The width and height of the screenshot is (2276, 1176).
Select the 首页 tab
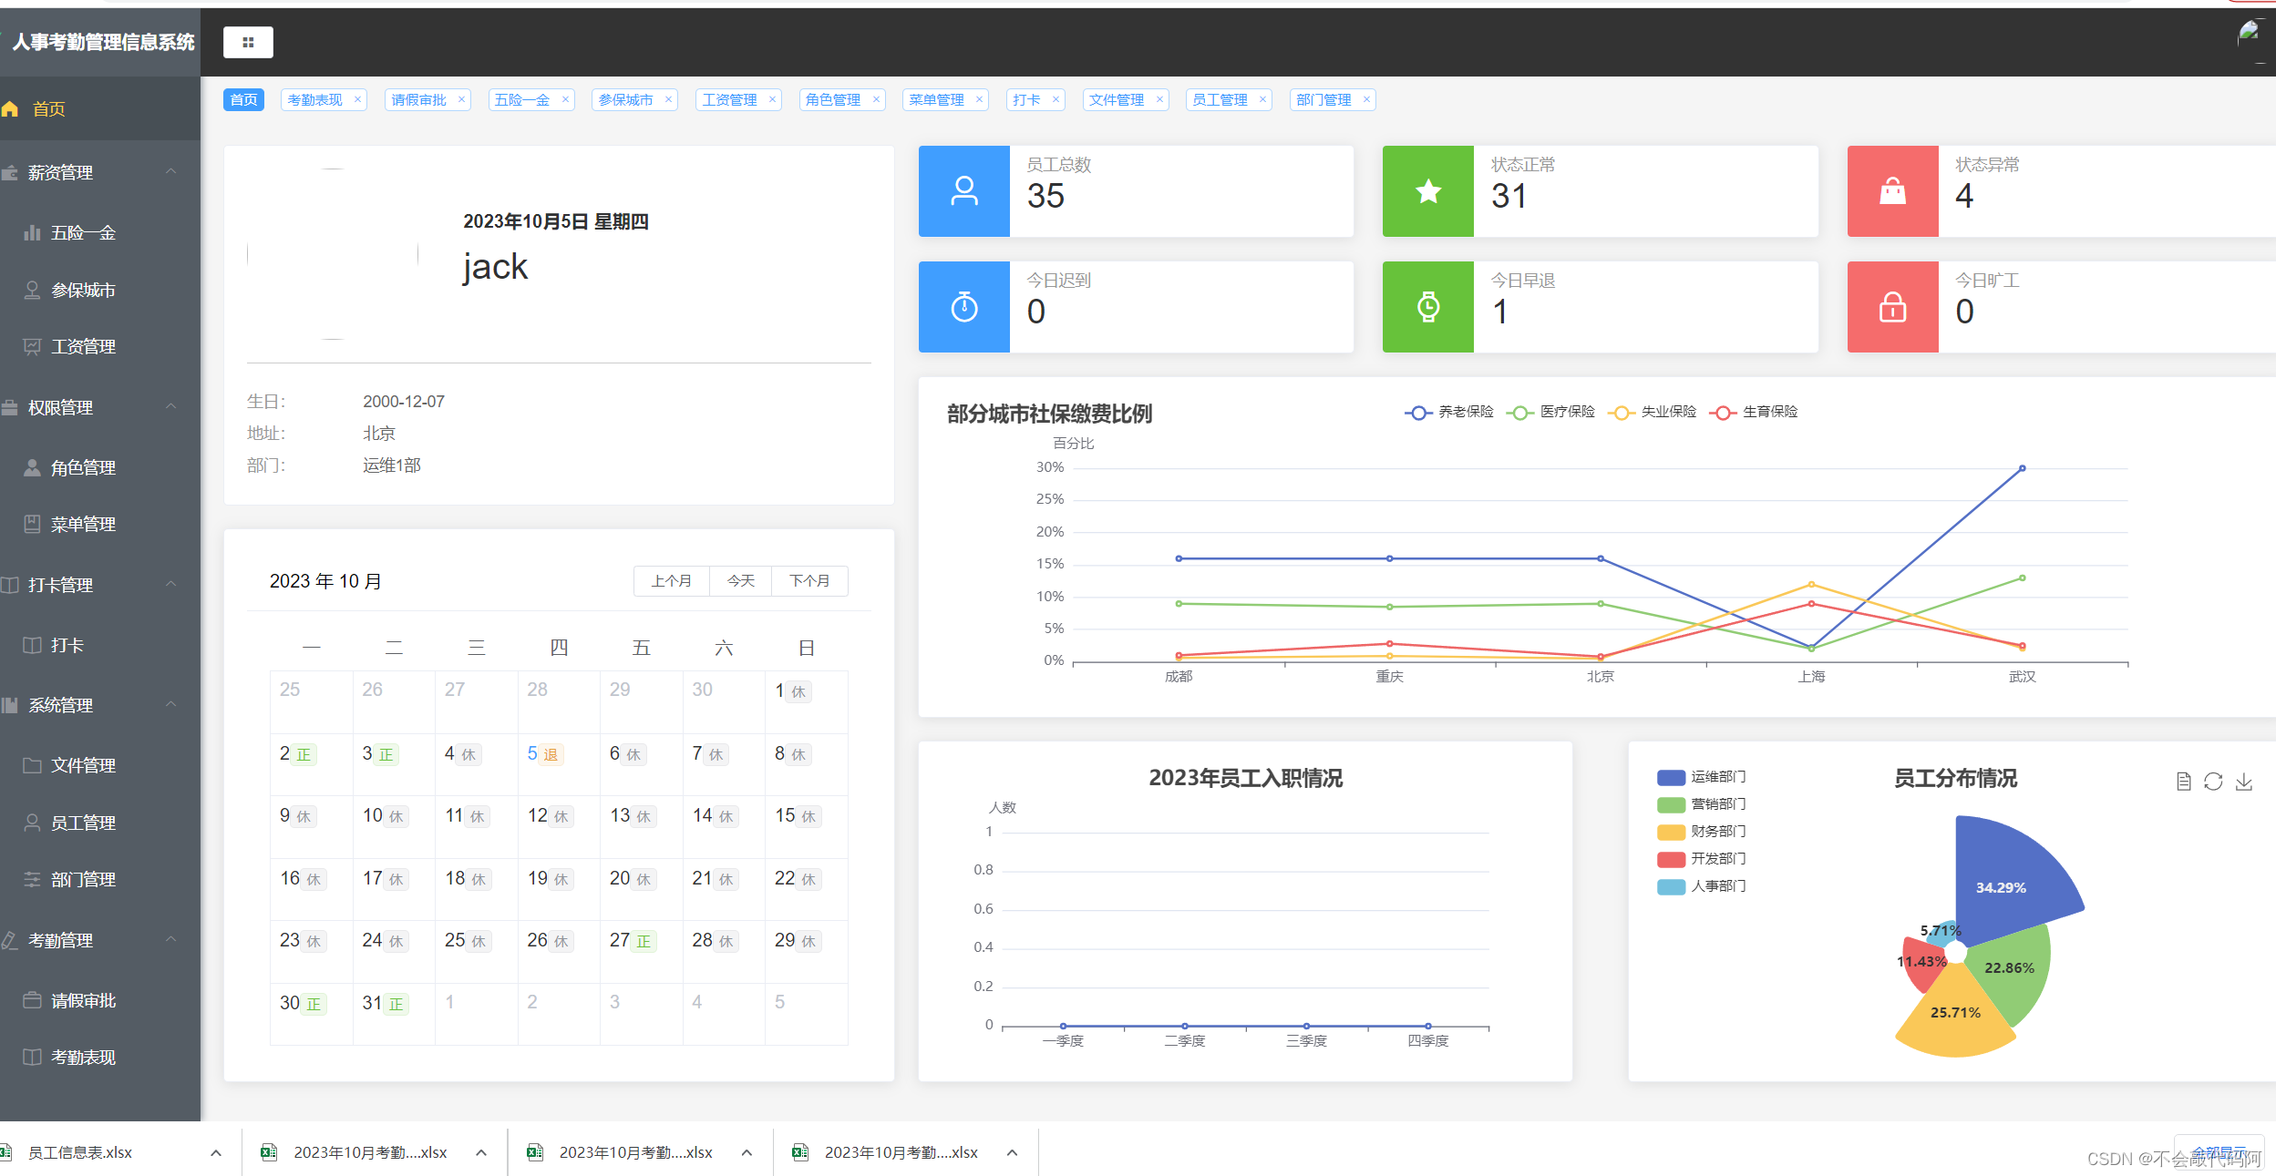click(243, 100)
